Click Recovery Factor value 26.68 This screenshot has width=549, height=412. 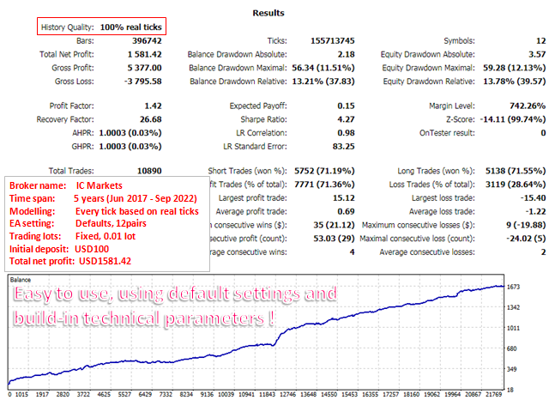[151, 119]
